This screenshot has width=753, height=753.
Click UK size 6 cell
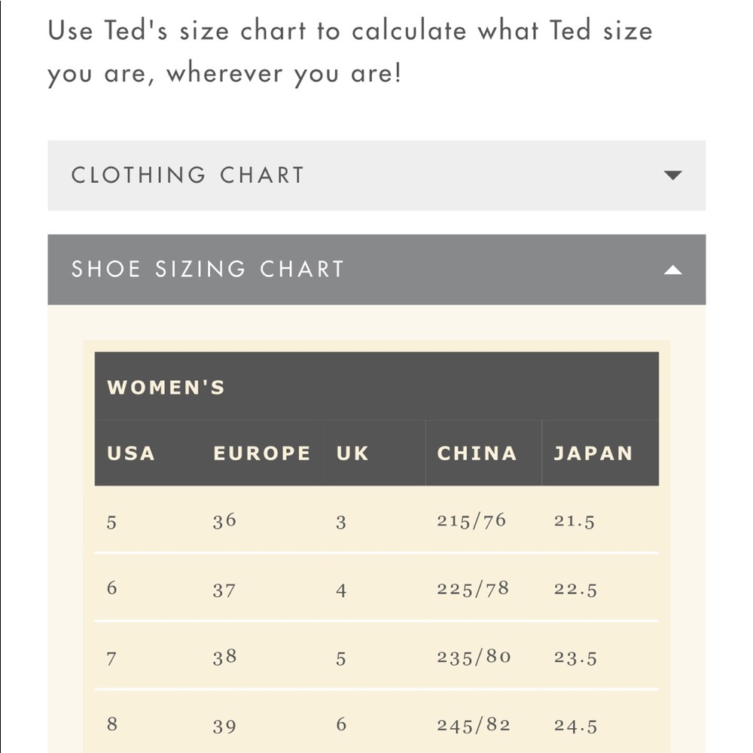341,724
